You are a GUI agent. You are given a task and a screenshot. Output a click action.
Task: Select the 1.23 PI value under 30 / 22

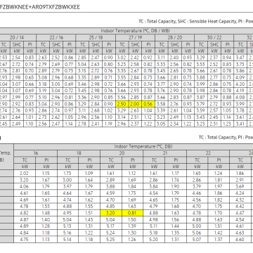[227, 124]
